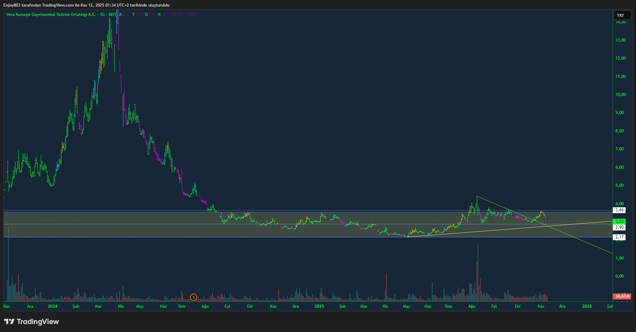Click the orange S split marker on timeline
The image size is (636, 332).
193,297
